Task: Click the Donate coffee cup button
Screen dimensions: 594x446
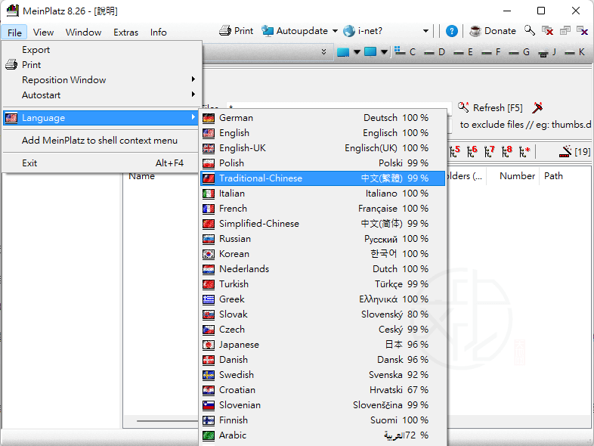Action: pos(493,31)
